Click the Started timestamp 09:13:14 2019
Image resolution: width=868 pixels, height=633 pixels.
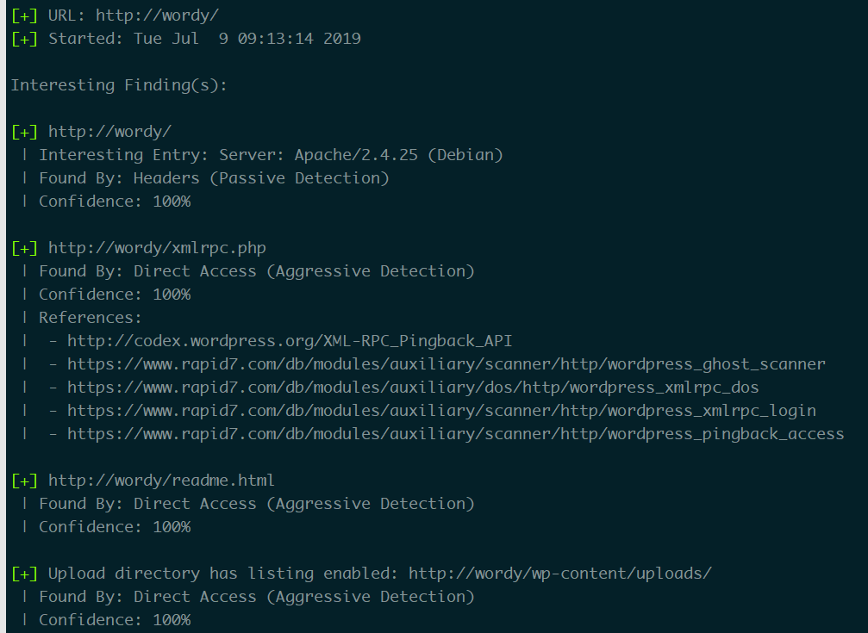coord(299,39)
